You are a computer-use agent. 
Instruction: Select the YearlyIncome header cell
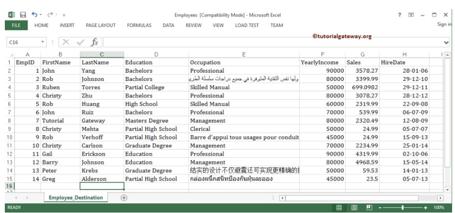323,62
